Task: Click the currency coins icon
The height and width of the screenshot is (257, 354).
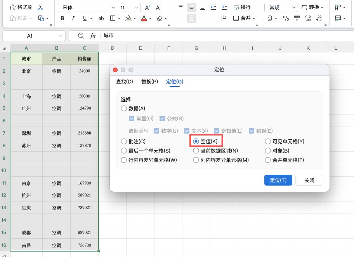Action: coord(269,18)
